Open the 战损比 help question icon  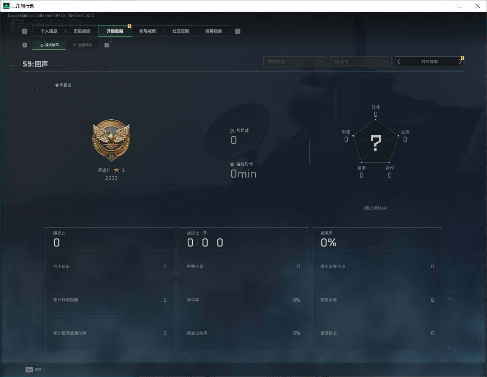tap(205, 233)
